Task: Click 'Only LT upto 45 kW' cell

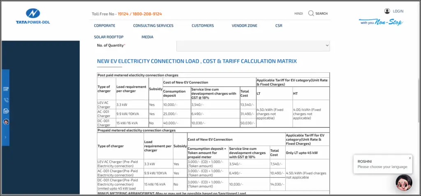Action: 308,153
